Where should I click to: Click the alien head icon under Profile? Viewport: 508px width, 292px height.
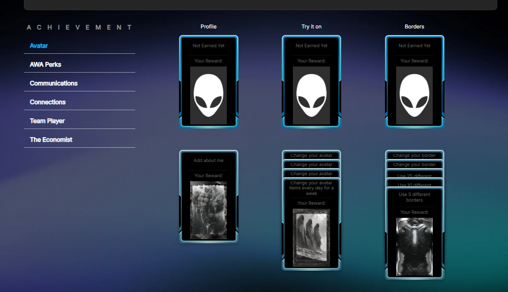(208, 95)
